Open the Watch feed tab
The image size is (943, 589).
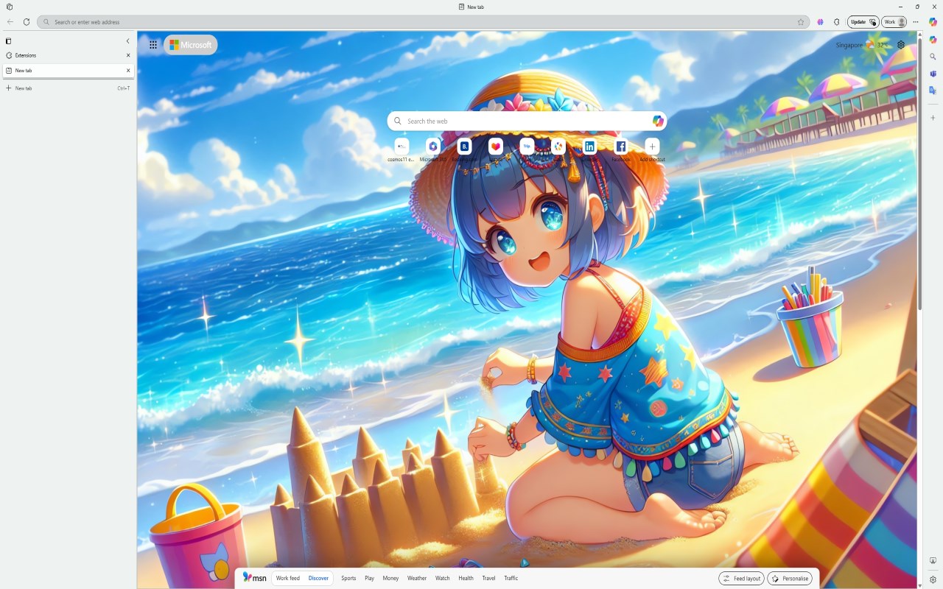[x=442, y=579]
